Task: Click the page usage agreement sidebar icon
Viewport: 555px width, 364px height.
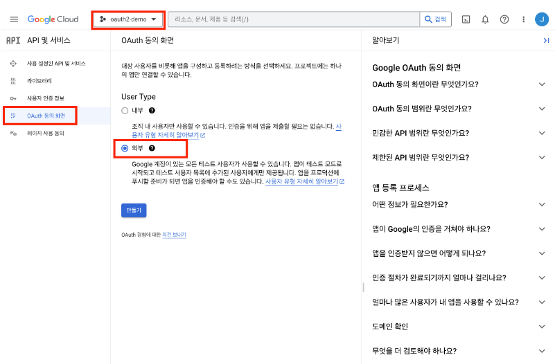Action: click(13, 134)
